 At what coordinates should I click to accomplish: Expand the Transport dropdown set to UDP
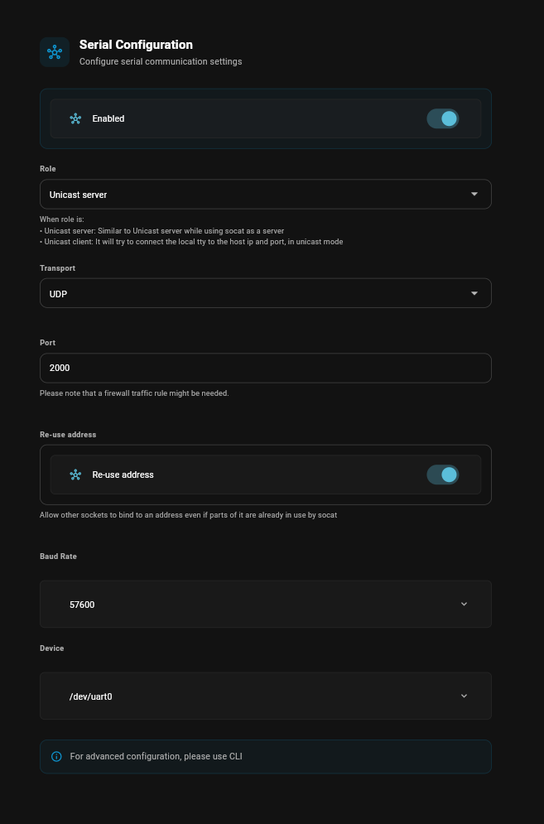tap(265, 292)
